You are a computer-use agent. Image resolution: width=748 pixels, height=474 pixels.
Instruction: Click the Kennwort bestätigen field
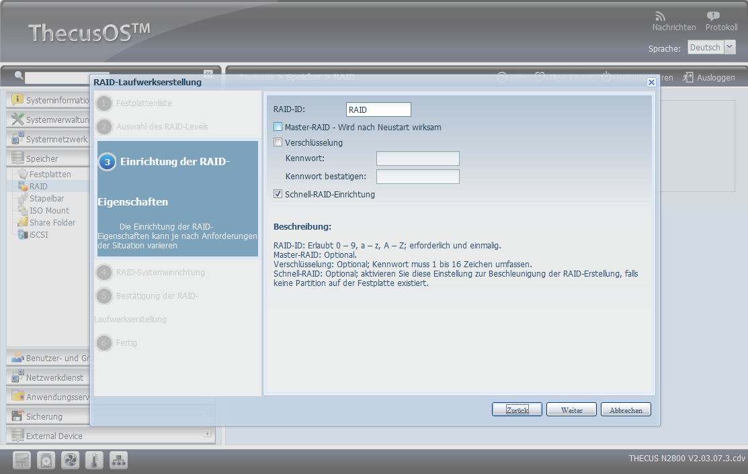[418, 177]
